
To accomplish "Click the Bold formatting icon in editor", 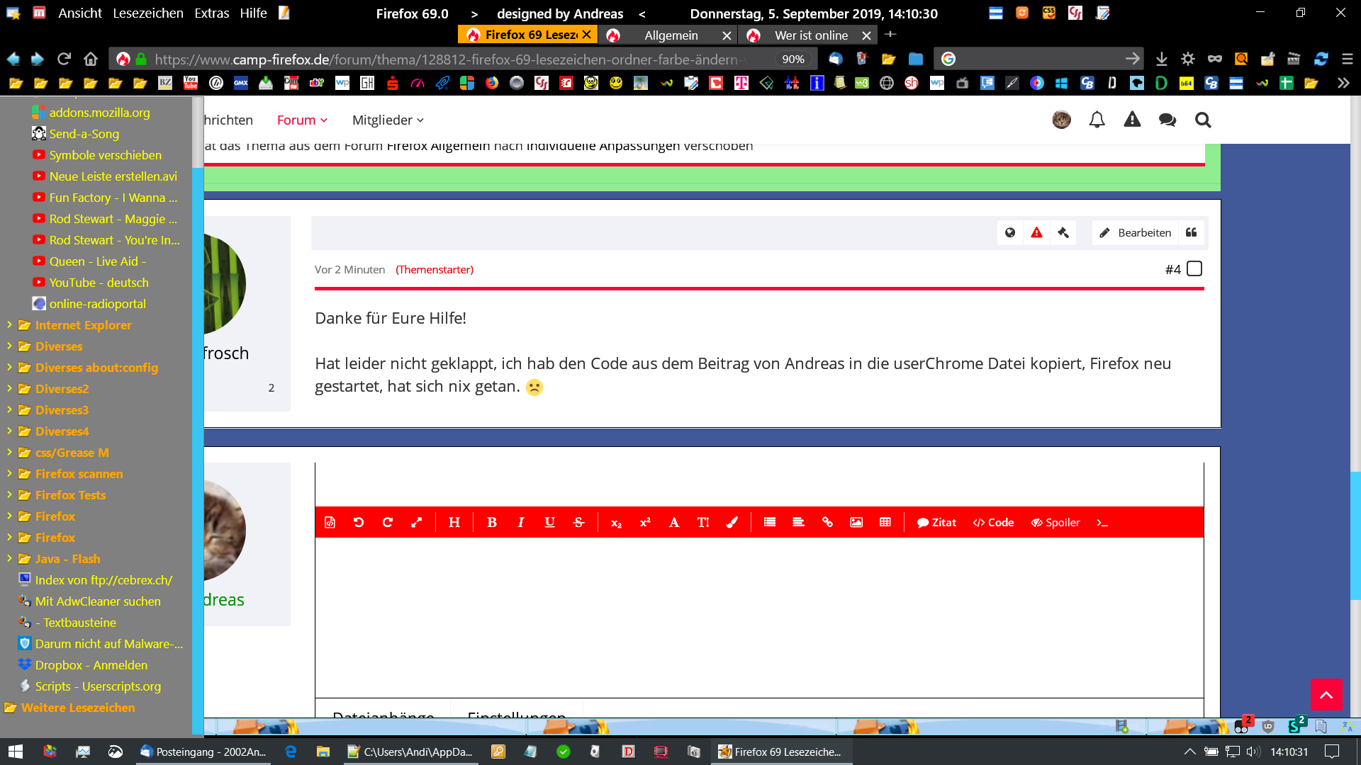I will (491, 523).
